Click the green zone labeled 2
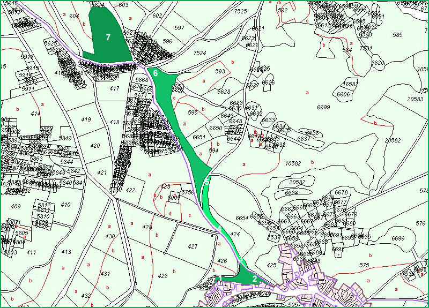This screenshot has width=429, height=308. 254,279
